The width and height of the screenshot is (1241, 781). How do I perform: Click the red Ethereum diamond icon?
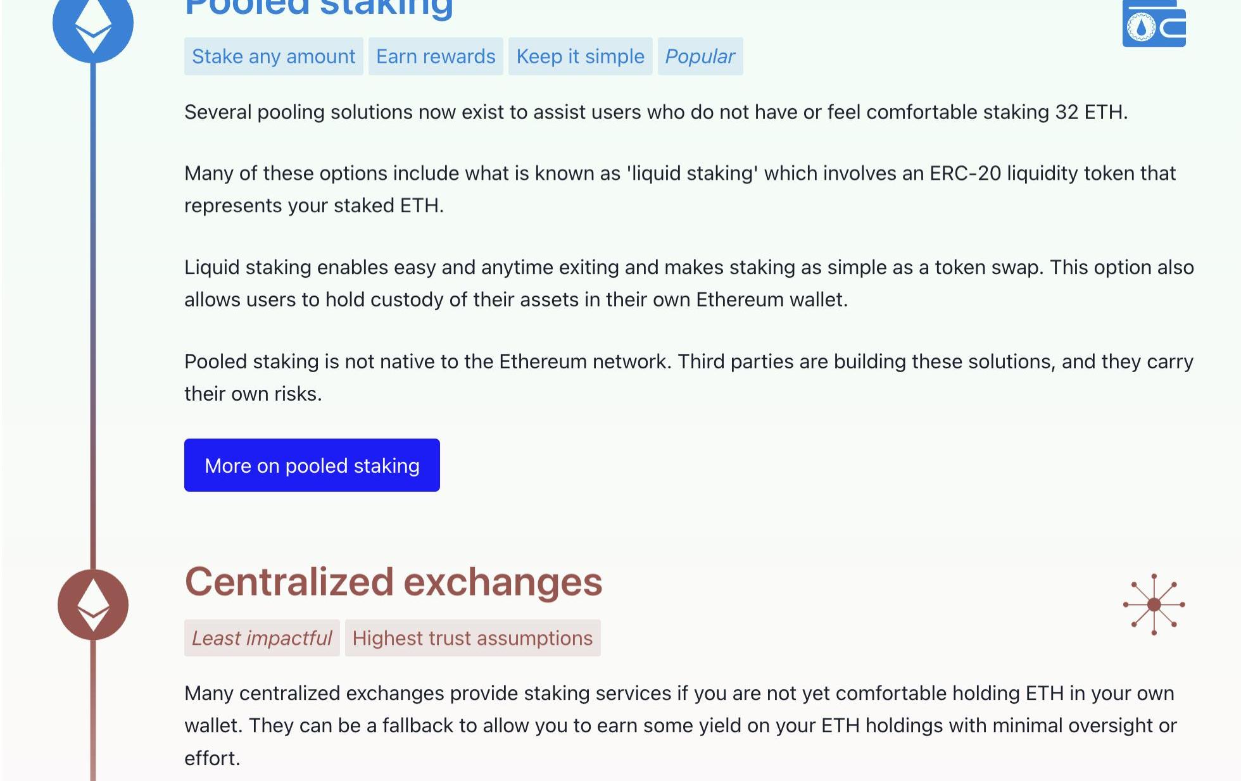point(93,604)
